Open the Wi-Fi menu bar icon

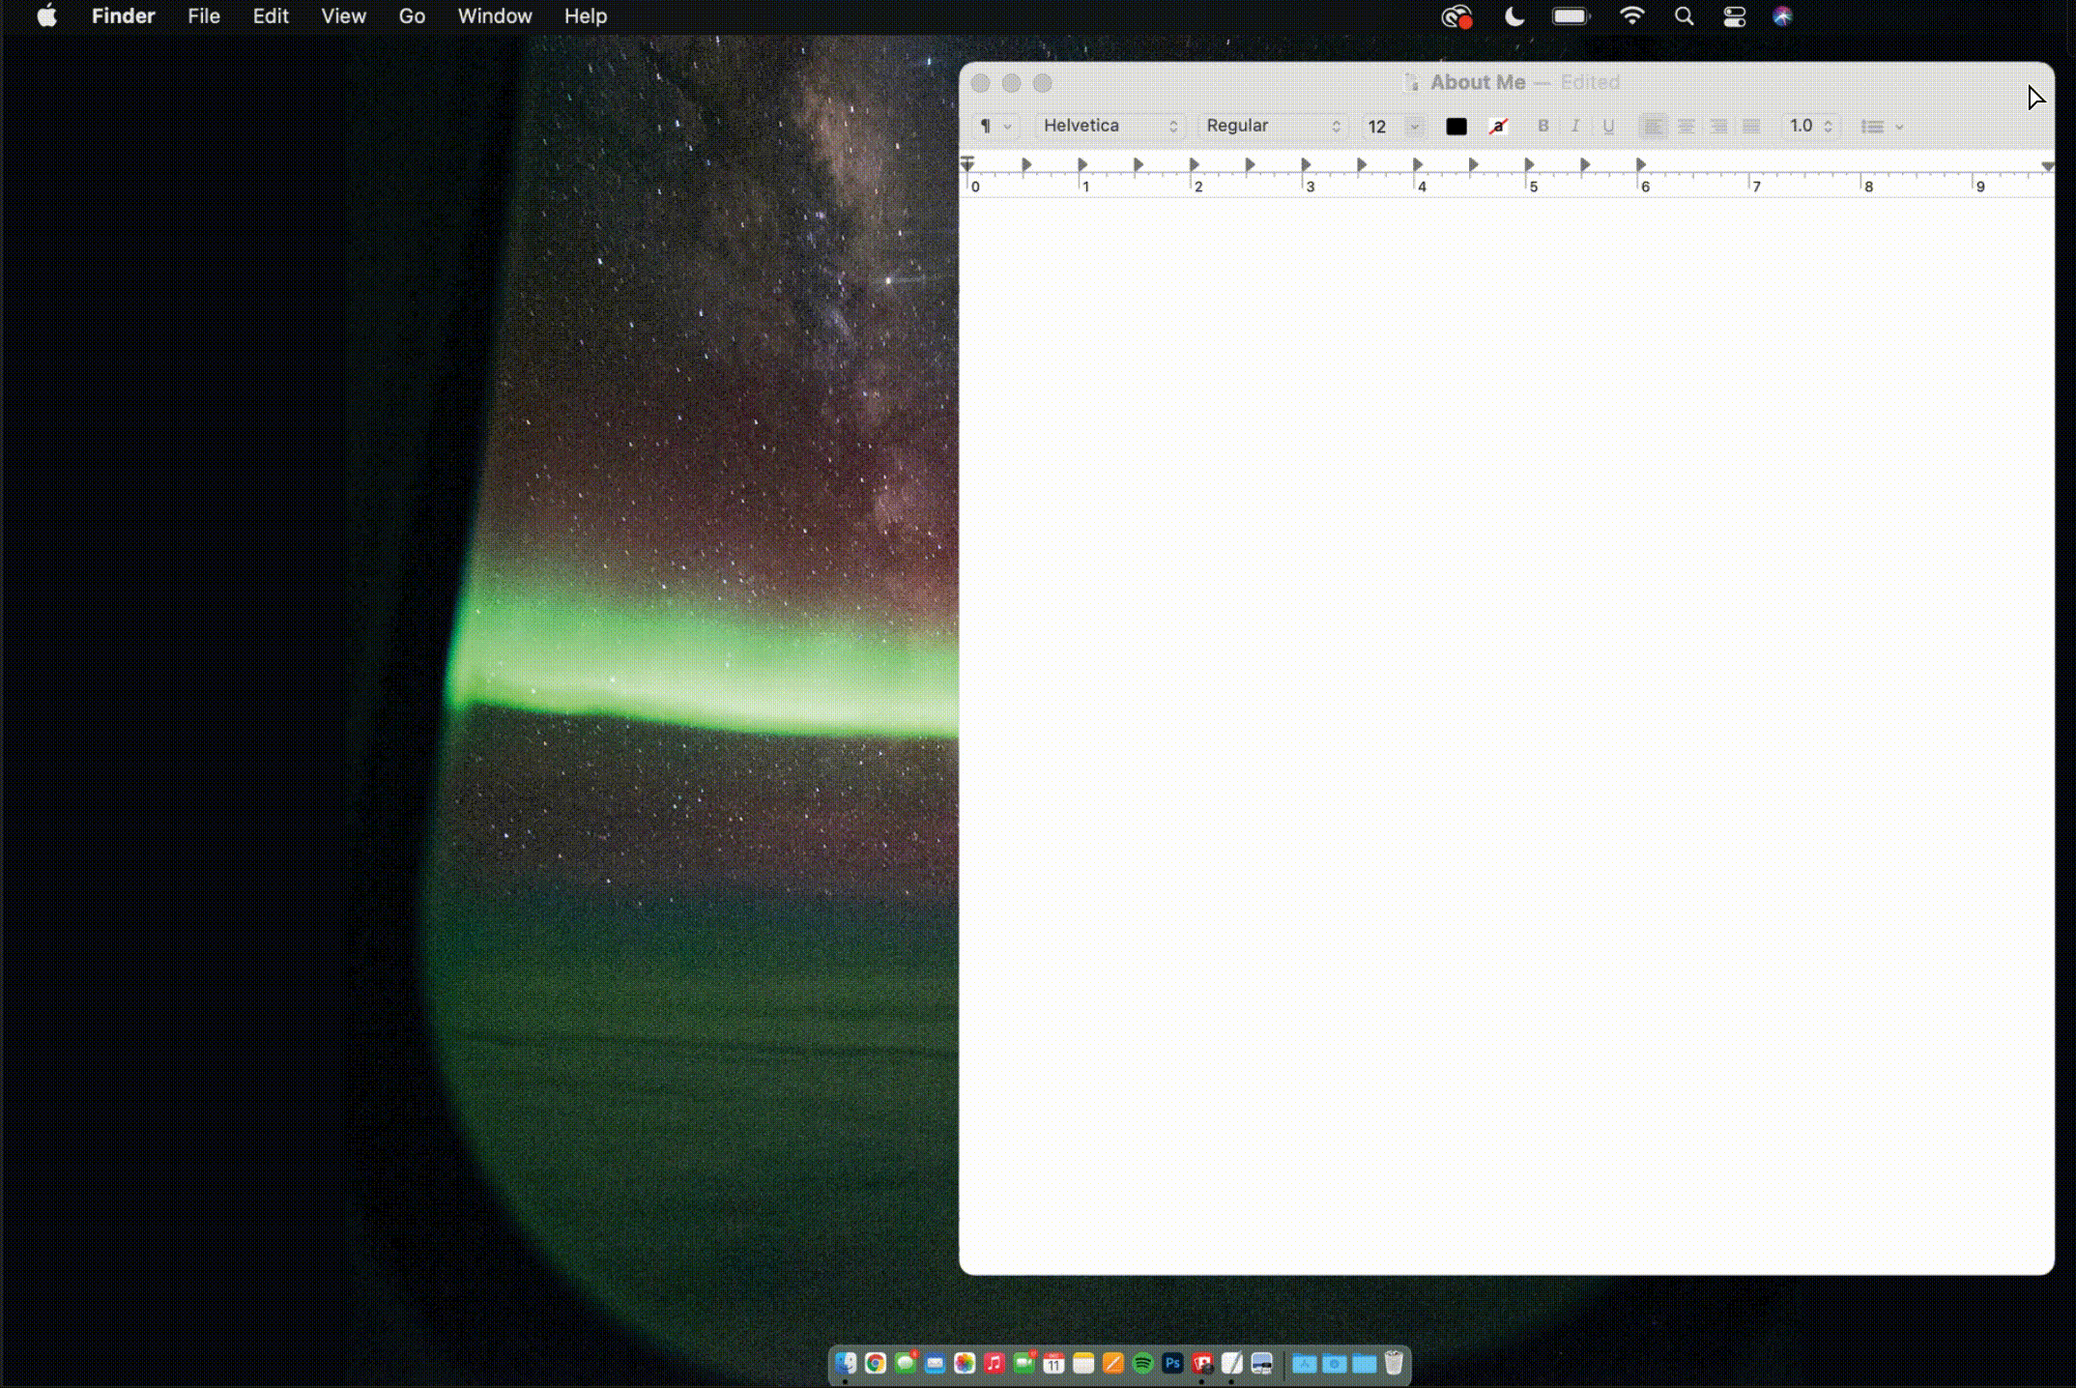(x=1631, y=16)
